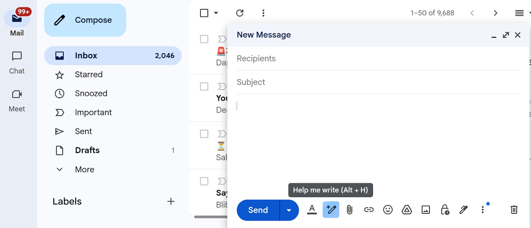Viewport: 531px width, 228px height.
Task: Open the emoji picker
Action: tap(388, 210)
